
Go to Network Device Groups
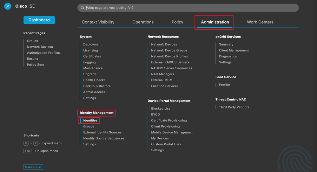click(169, 50)
